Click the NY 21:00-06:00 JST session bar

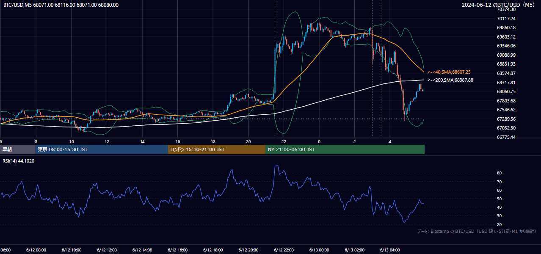click(345, 149)
